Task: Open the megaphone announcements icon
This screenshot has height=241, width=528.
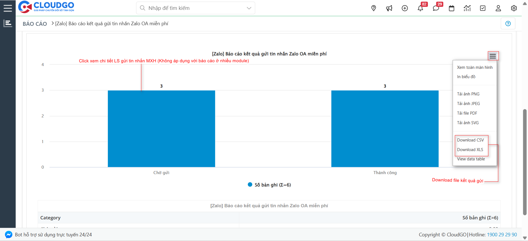Action: [x=389, y=8]
